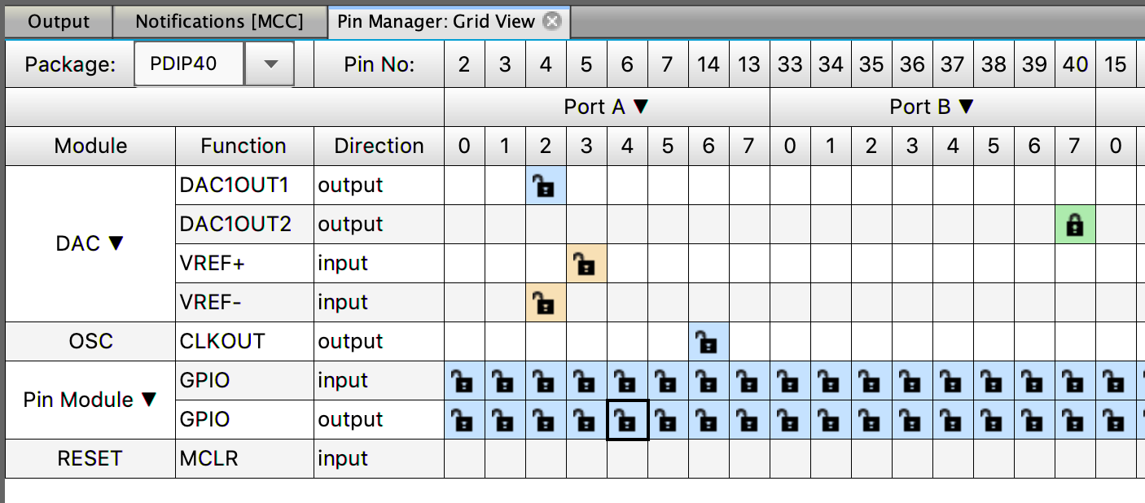Click the highlighted GPIO output lock on Port A pin 4
The width and height of the screenshot is (1145, 503).
[627, 420]
